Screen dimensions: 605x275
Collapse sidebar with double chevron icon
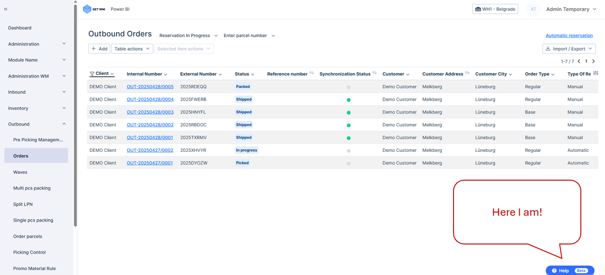pyautogui.click(x=5, y=9)
